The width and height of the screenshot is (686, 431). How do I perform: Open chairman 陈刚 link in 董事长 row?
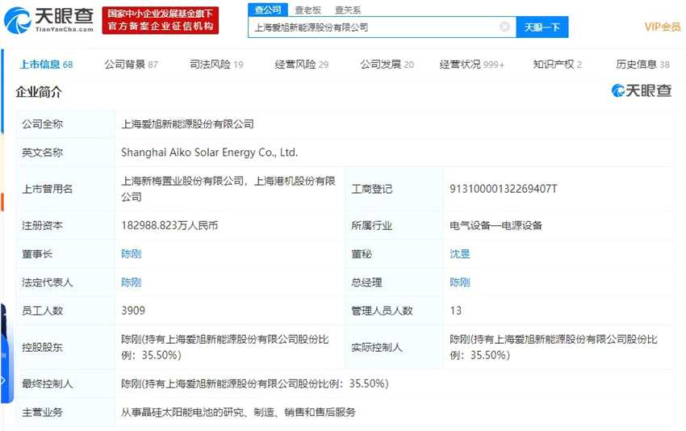pyautogui.click(x=132, y=253)
